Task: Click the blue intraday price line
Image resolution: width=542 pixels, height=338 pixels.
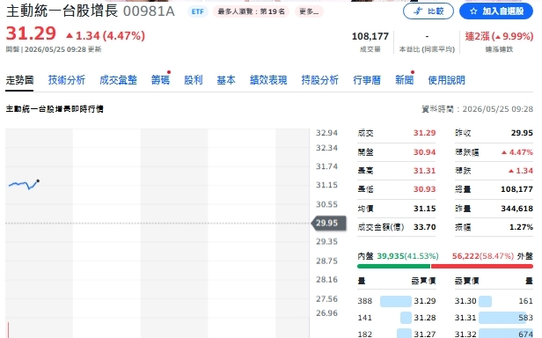Action: 24,185
